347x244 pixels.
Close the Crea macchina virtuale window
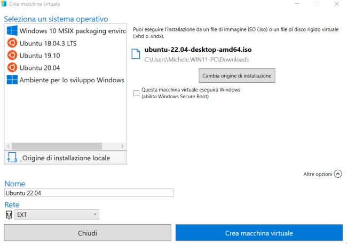pos(337,4)
